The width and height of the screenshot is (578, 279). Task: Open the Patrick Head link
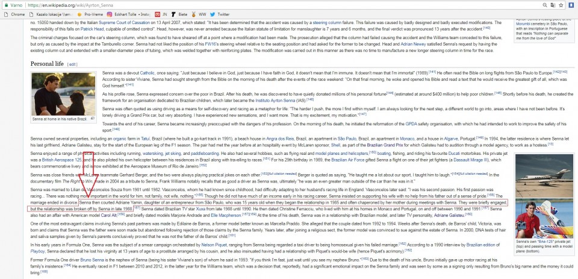(x=92, y=28)
